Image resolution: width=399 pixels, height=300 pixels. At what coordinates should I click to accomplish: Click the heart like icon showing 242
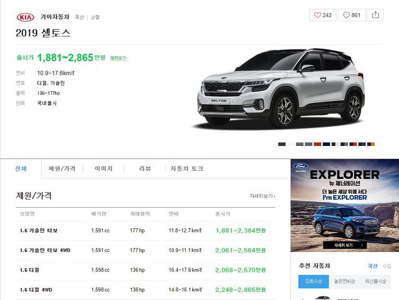point(317,15)
